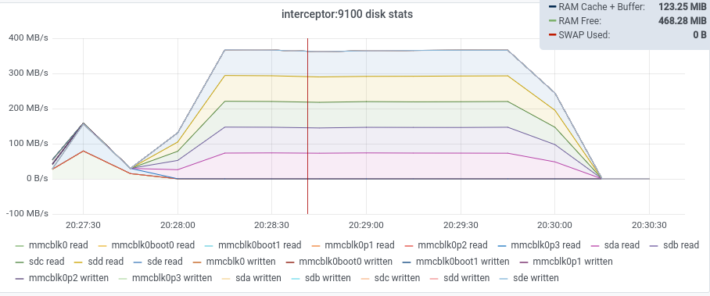
Task: Click the mmcblk0p2 read legend label
Action: pos(453,245)
